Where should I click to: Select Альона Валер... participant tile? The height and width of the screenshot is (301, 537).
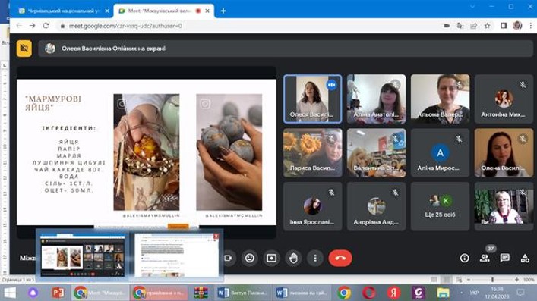(x=440, y=99)
